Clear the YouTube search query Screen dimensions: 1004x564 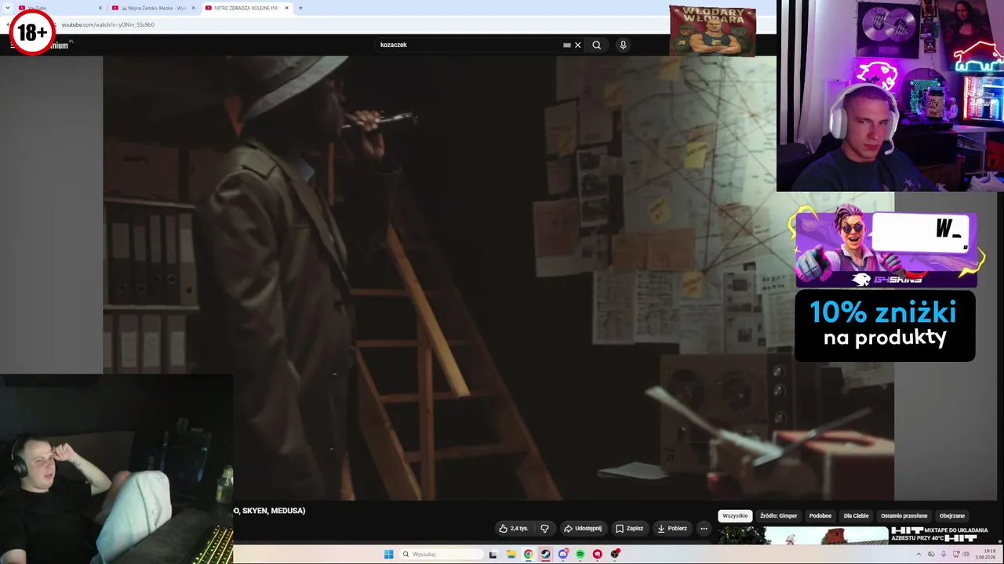578,45
